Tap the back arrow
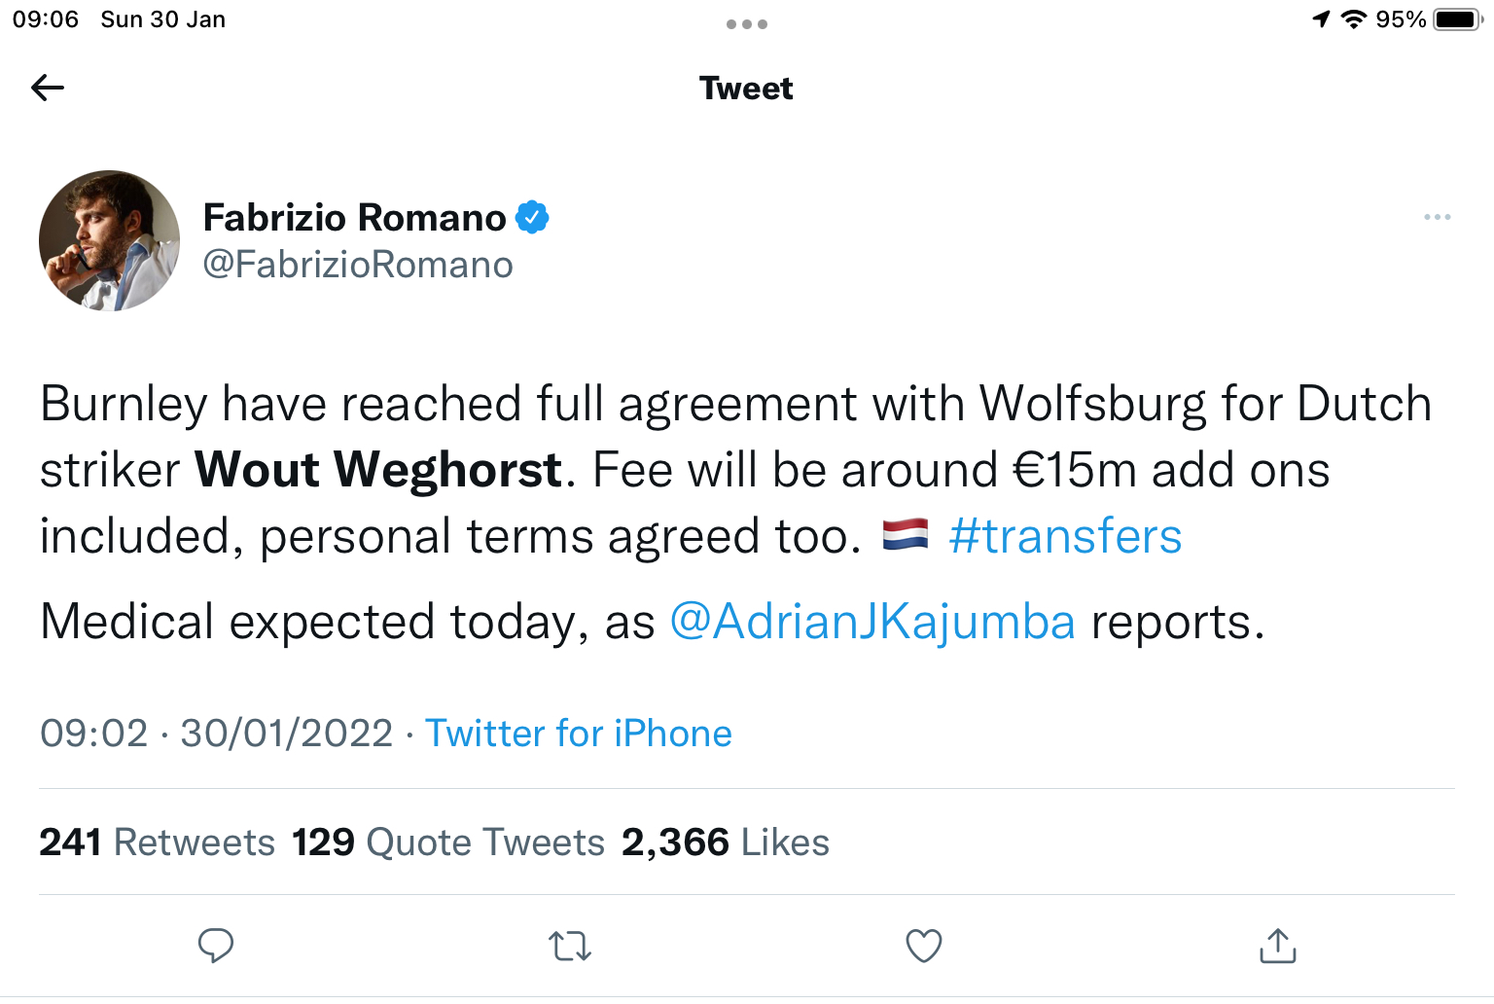The height and width of the screenshot is (1004, 1494). 48,89
